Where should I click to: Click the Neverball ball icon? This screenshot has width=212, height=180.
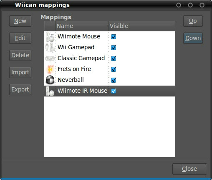click(50, 80)
